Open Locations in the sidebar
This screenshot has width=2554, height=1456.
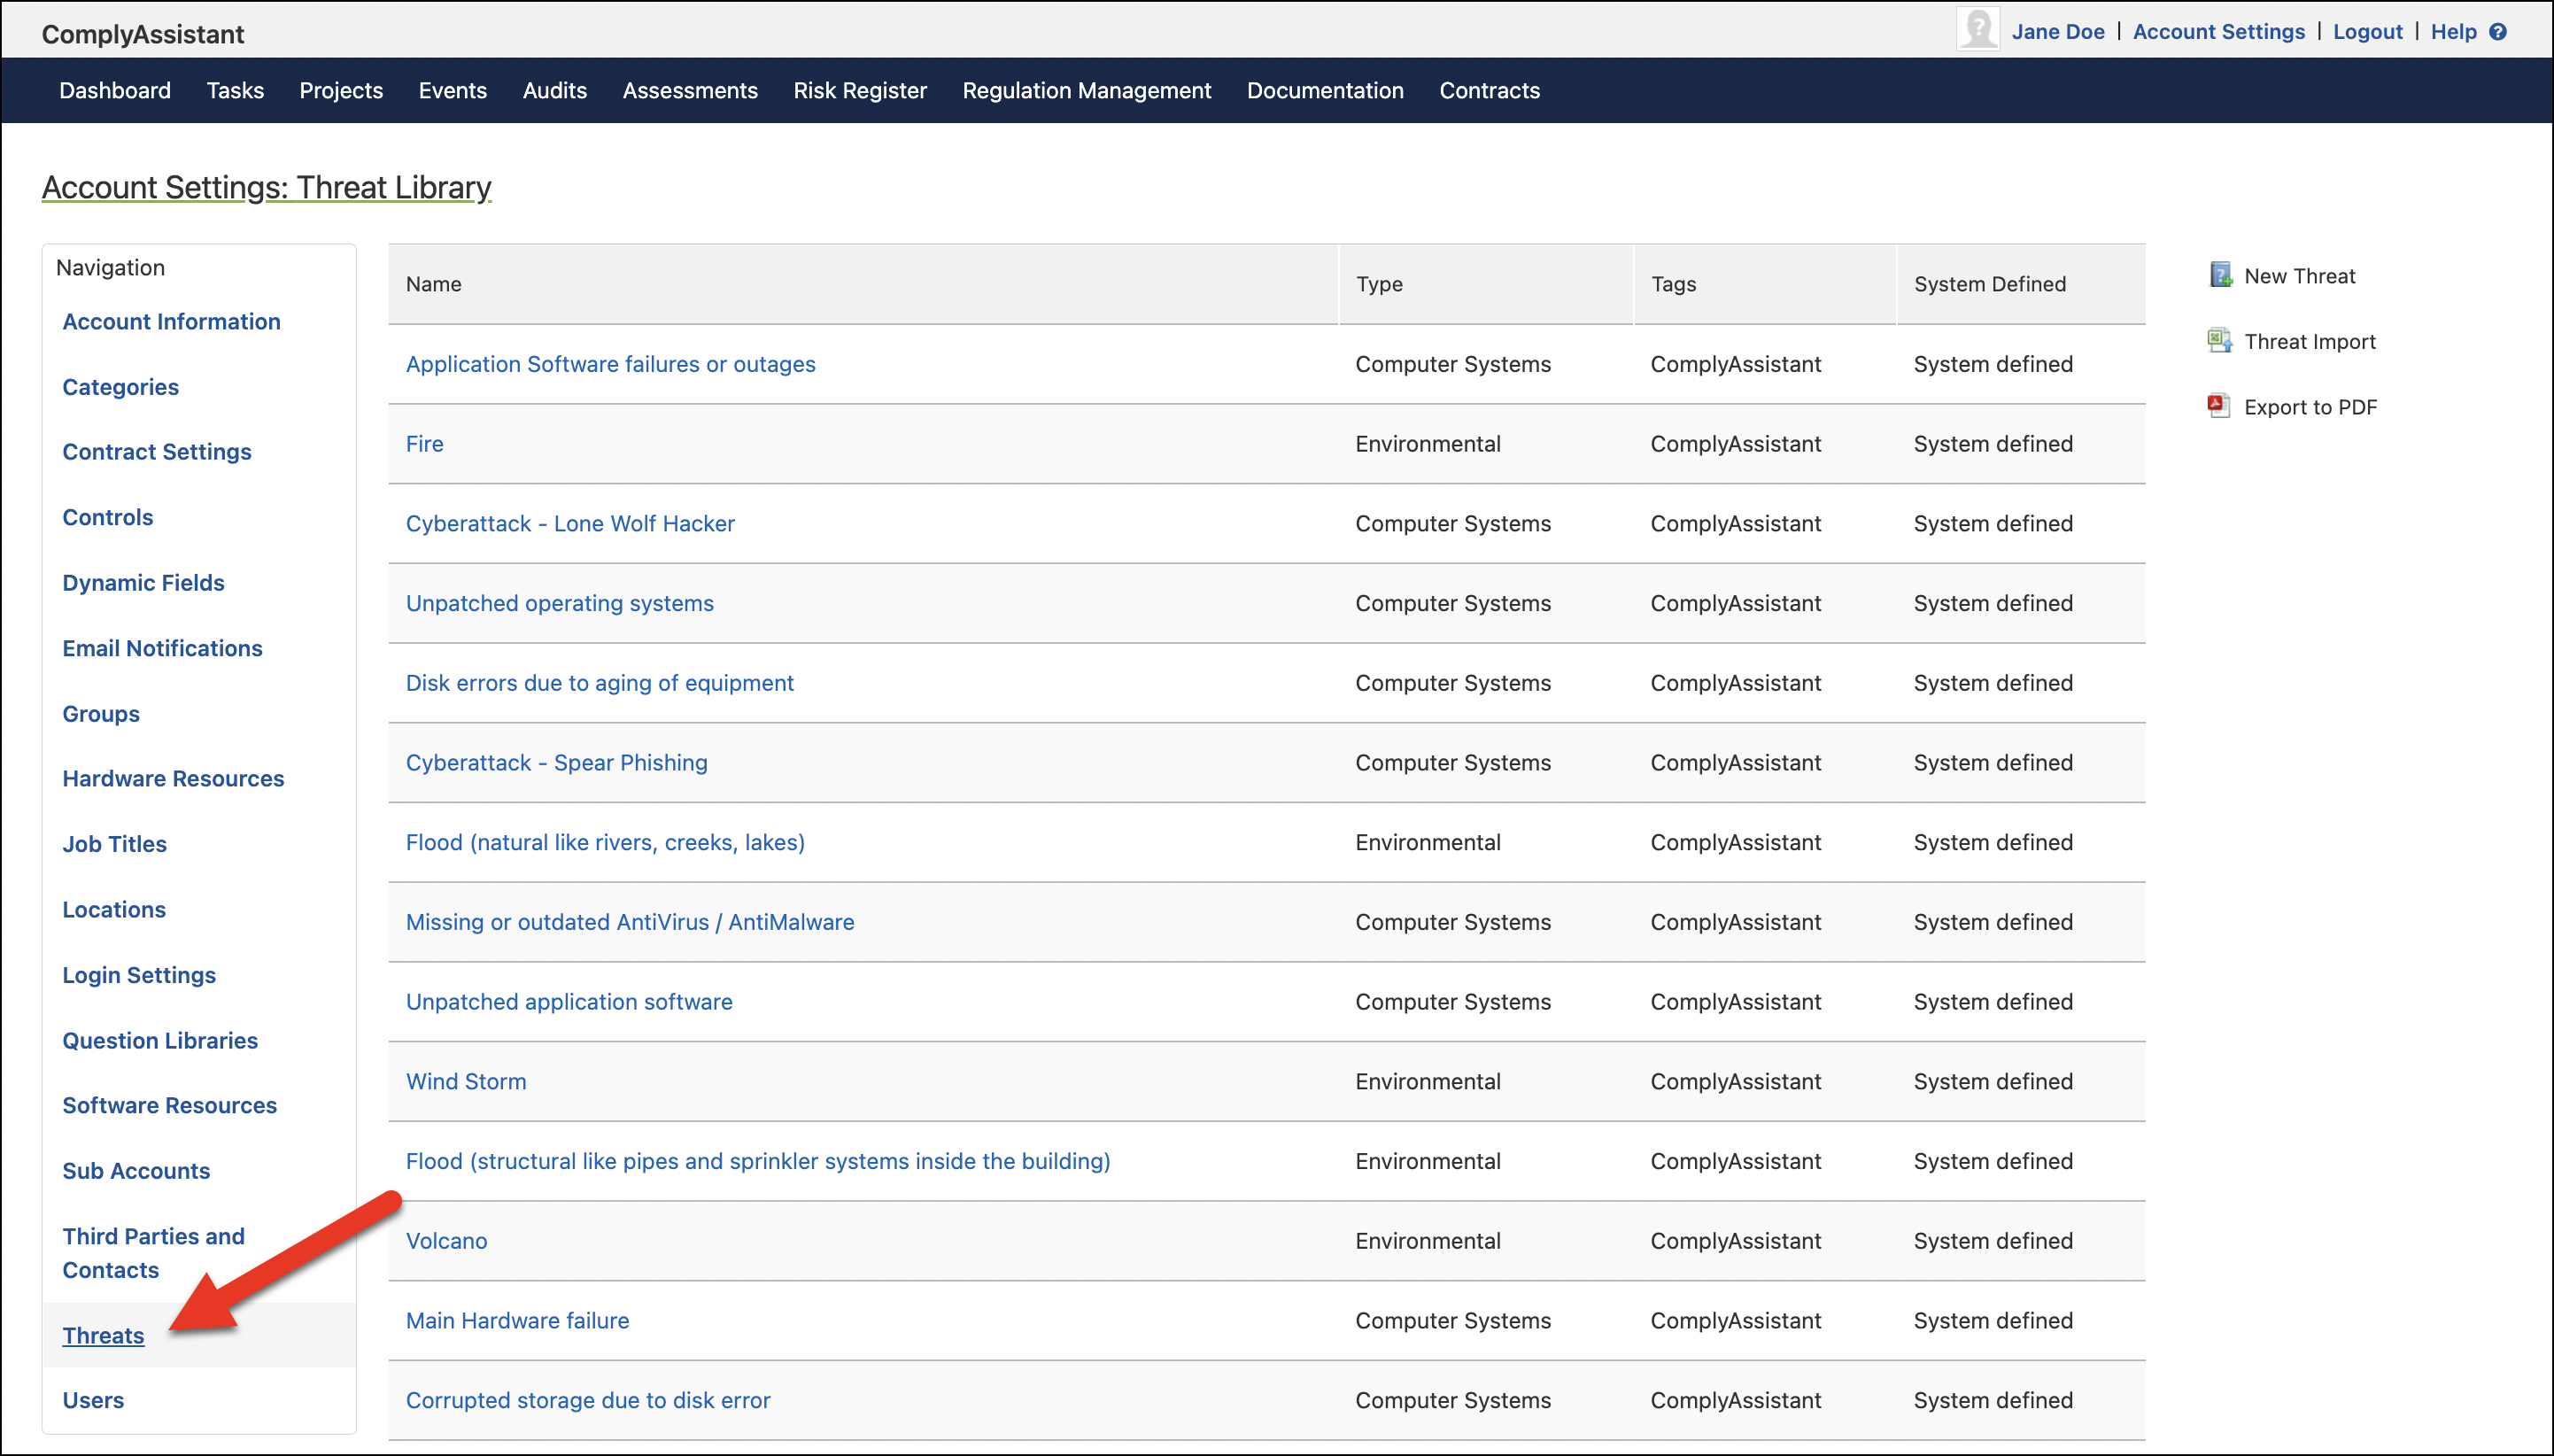[114, 909]
